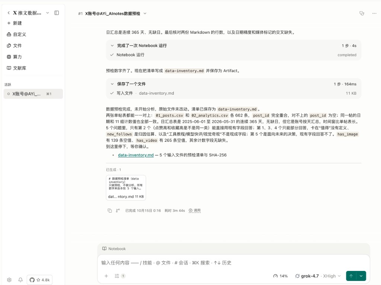381x285 pixels.
Task: Click the plus attach icon in input bar
Action: 106,276
